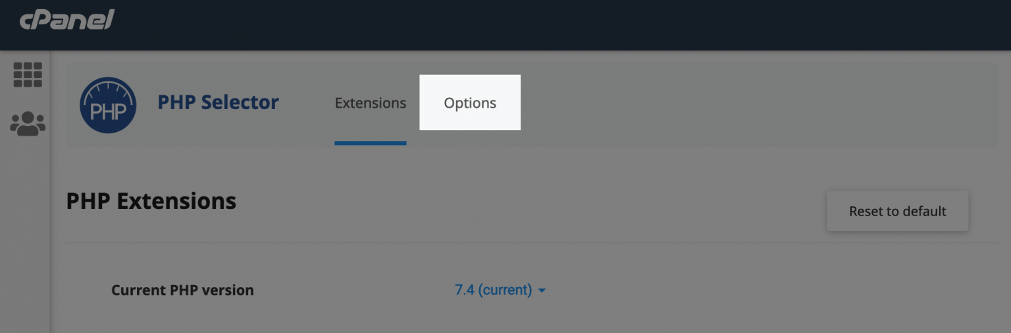Click the blue underline beneath Extensions tab

click(x=370, y=143)
